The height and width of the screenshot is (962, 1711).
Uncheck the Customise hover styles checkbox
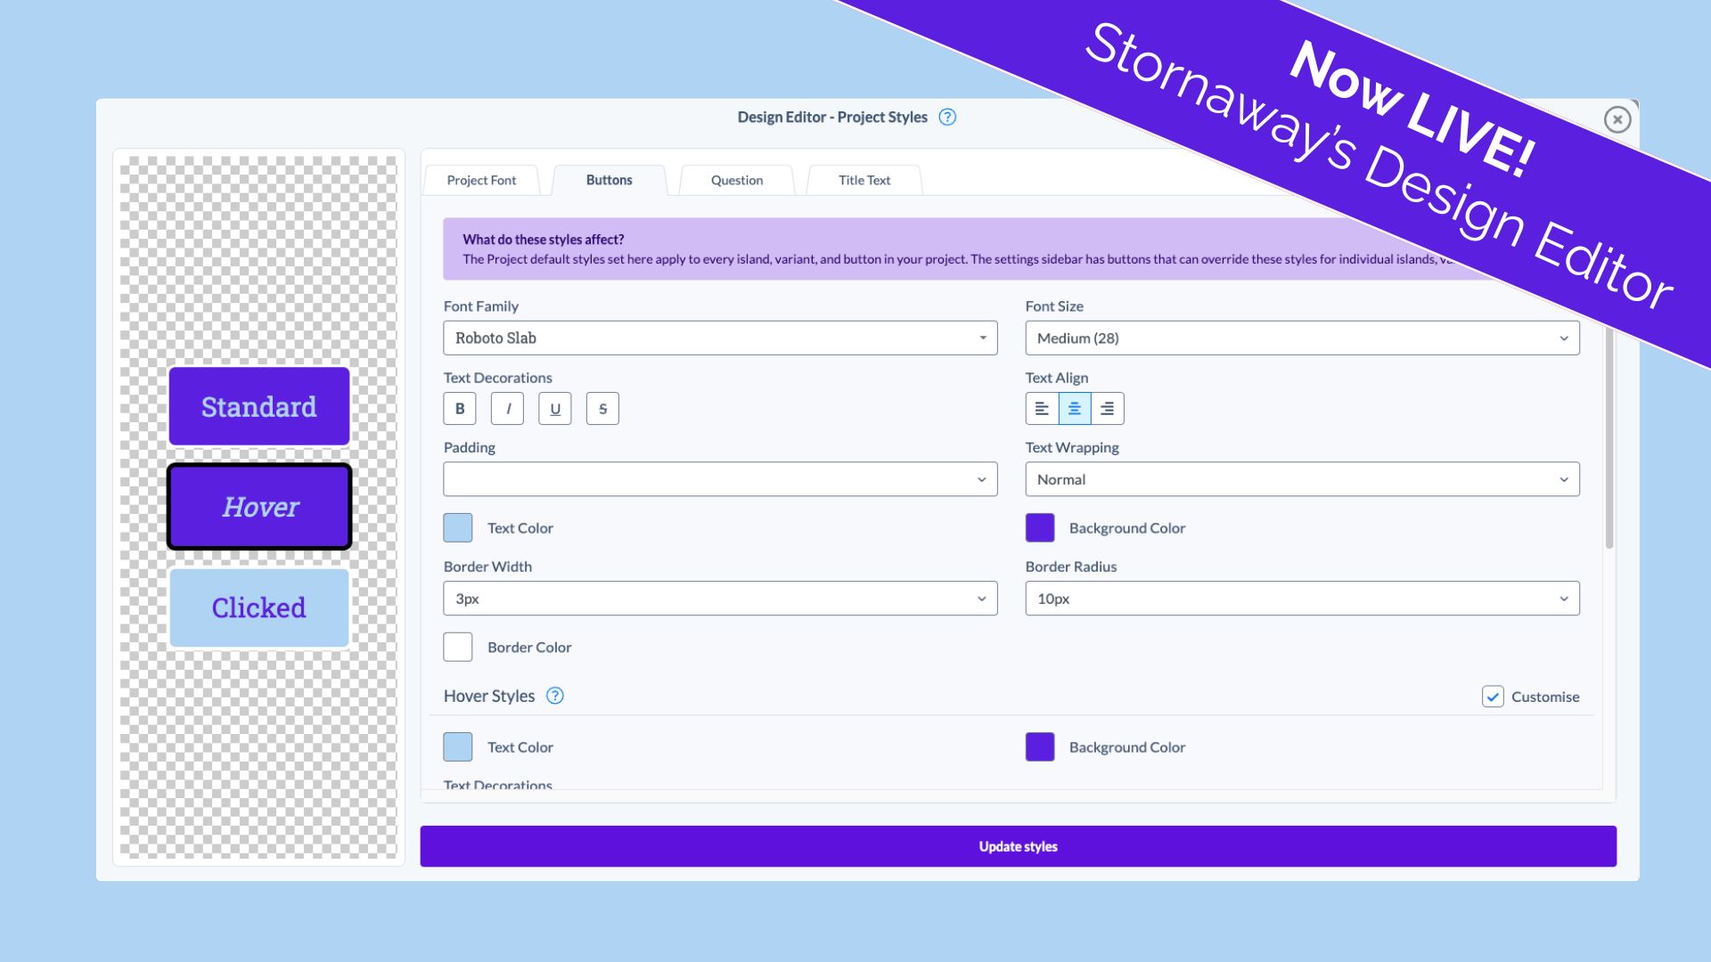(x=1493, y=697)
